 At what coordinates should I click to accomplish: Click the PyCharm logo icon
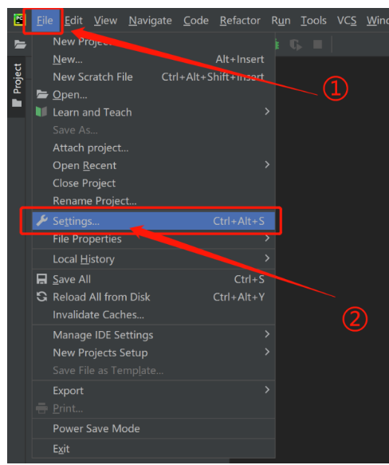19,20
